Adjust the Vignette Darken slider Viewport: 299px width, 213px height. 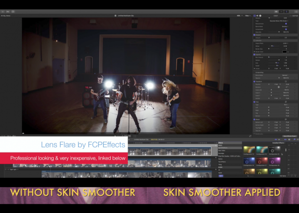[274, 60]
